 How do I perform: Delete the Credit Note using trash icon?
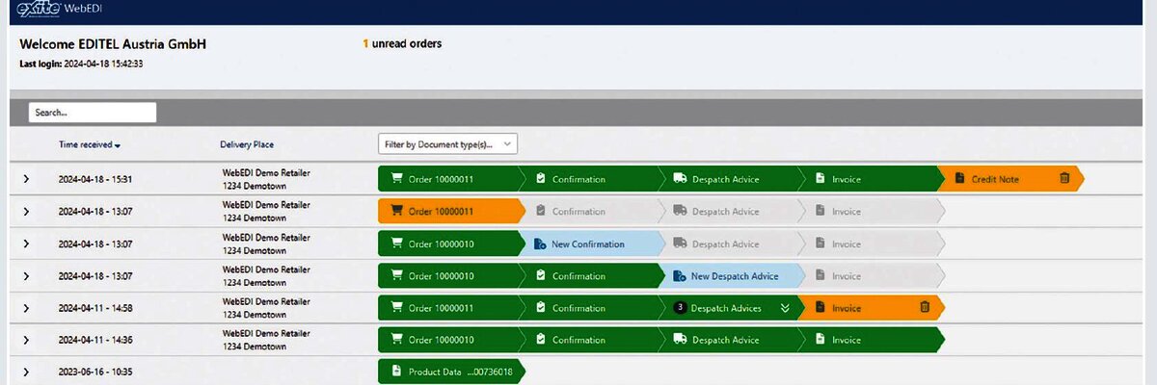[1064, 179]
